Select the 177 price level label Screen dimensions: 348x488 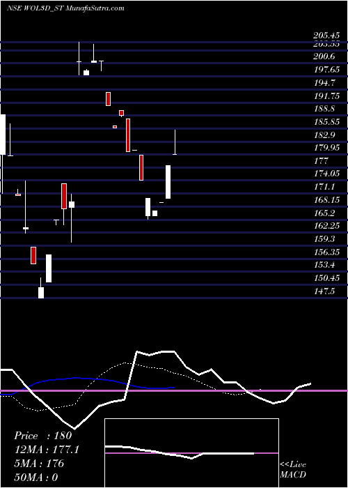click(x=322, y=161)
